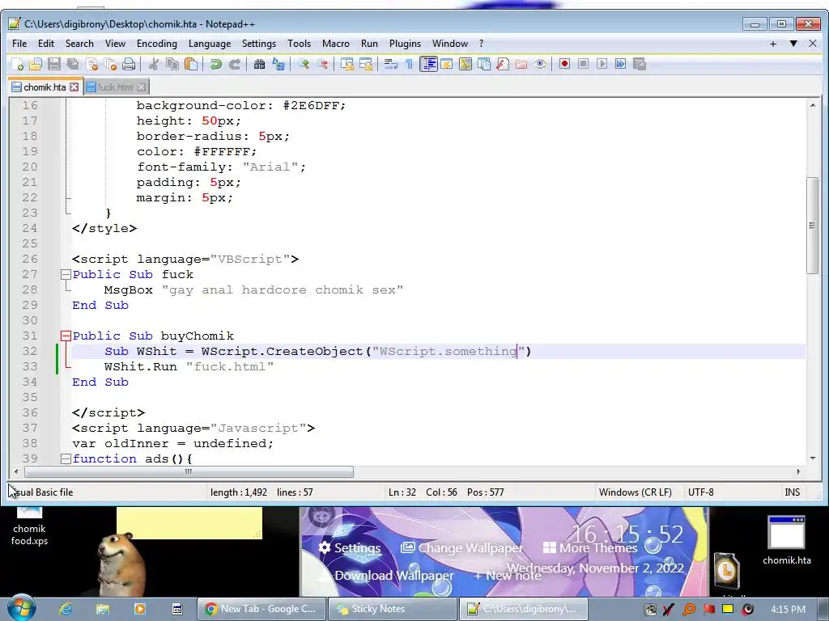829x621 pixels.
Task: Collapse the red fold marker at line 31
Action: point(66,336)
